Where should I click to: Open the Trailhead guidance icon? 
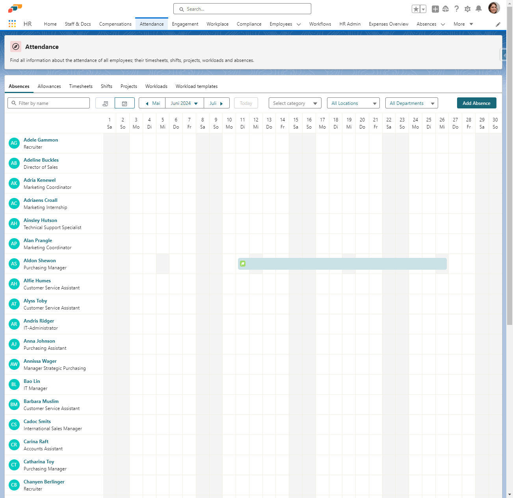[x=446, y=9]
